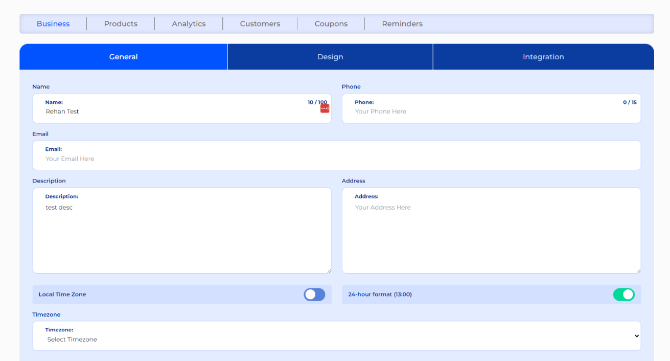Click the red password manager icon in Name field
This screenshot has width=670, height=361.
click(325, 108)
